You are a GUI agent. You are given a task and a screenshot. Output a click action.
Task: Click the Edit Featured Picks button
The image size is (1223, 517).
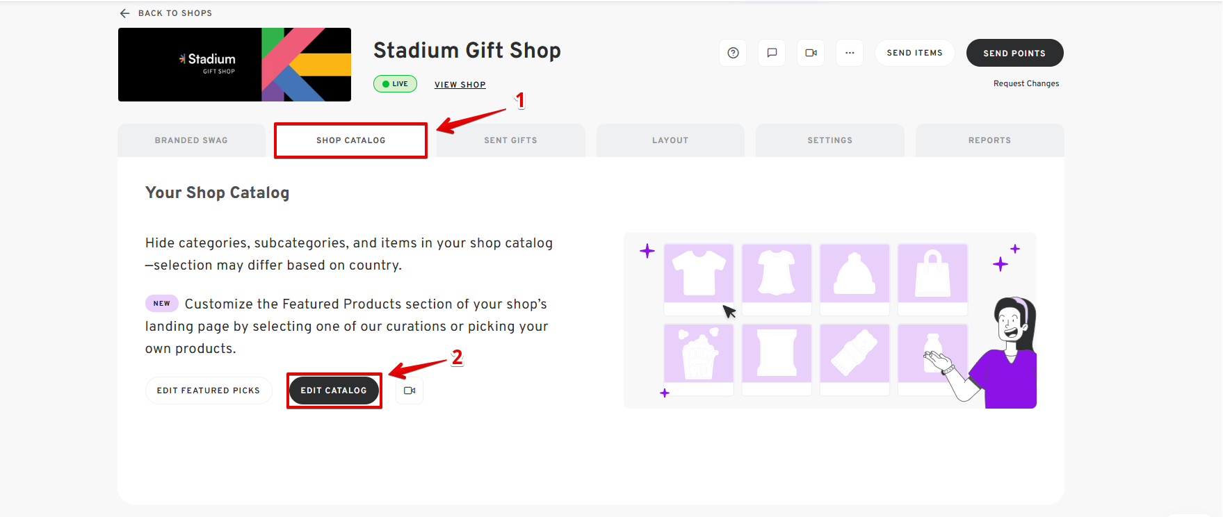coord(208,391)
